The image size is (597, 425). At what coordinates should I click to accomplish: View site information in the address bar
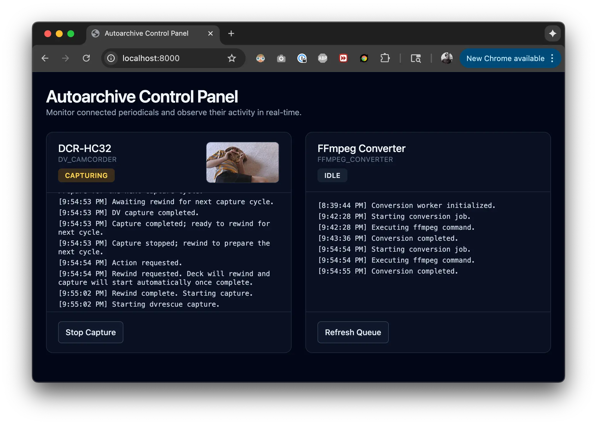pos(111,58)
